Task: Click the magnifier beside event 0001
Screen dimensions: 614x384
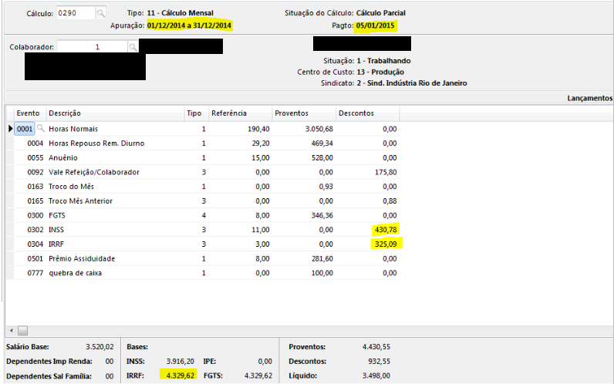Action: click(41, 129)
